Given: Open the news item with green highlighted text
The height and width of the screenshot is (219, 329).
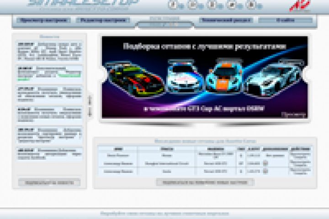Looking at the screenshot, I should tap(49, 73).
